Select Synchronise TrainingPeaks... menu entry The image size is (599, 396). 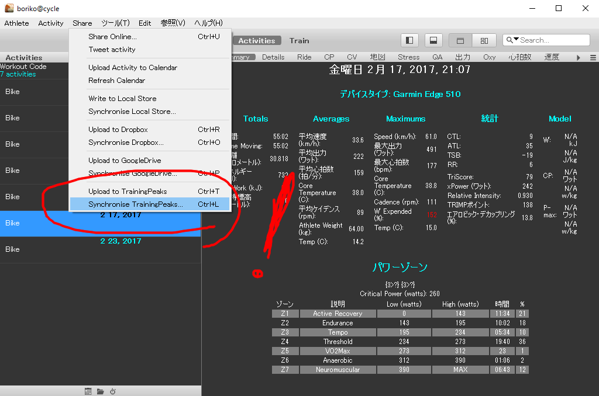pos(135,204)
